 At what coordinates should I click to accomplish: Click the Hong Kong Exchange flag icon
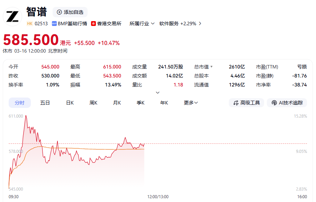[x=93, y=24]
